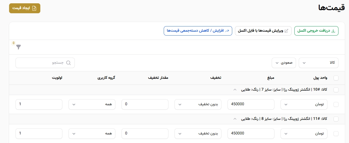
Task: Click the priority field of product #10
Action: [39, 104]
